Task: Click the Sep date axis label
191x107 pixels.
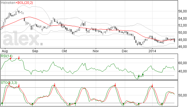Action: (35, 51)
